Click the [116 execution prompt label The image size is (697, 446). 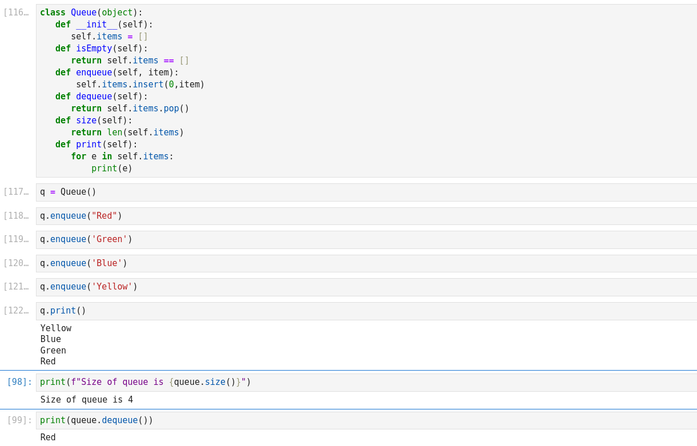pyautogui.click(x=16, y=13)
